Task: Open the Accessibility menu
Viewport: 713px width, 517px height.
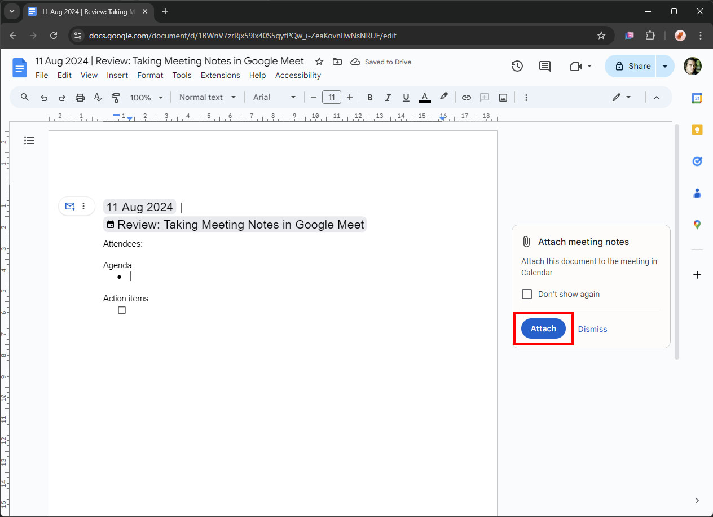Action: (x=298, y=75)
